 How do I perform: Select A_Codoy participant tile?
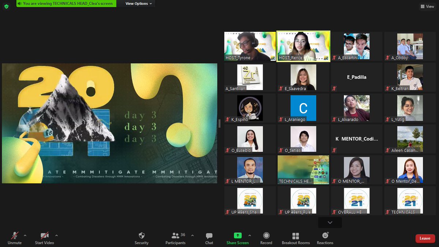tap(410, 46)
